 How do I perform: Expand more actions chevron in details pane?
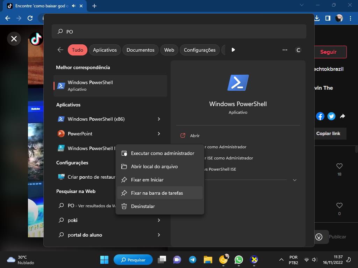pyautogui.click(x=294, y=180)
